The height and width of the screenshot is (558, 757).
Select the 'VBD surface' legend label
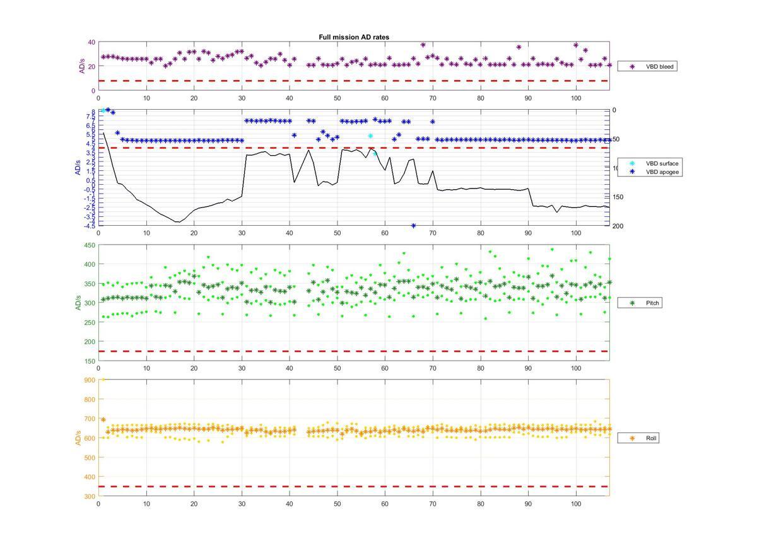662,163
